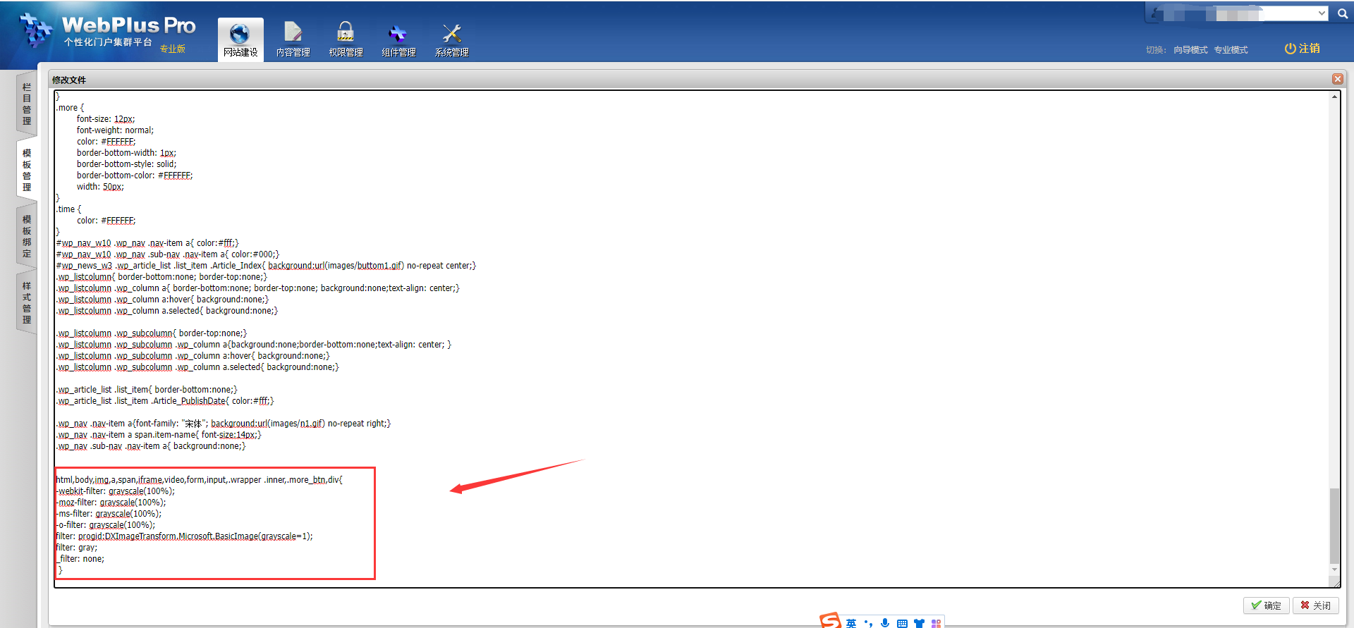
Task: Click the 内容管理 document icon
Action: [293, 32]
